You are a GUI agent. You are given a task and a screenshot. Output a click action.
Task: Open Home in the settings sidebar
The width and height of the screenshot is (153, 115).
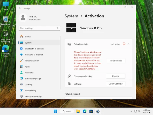[39, 37]
